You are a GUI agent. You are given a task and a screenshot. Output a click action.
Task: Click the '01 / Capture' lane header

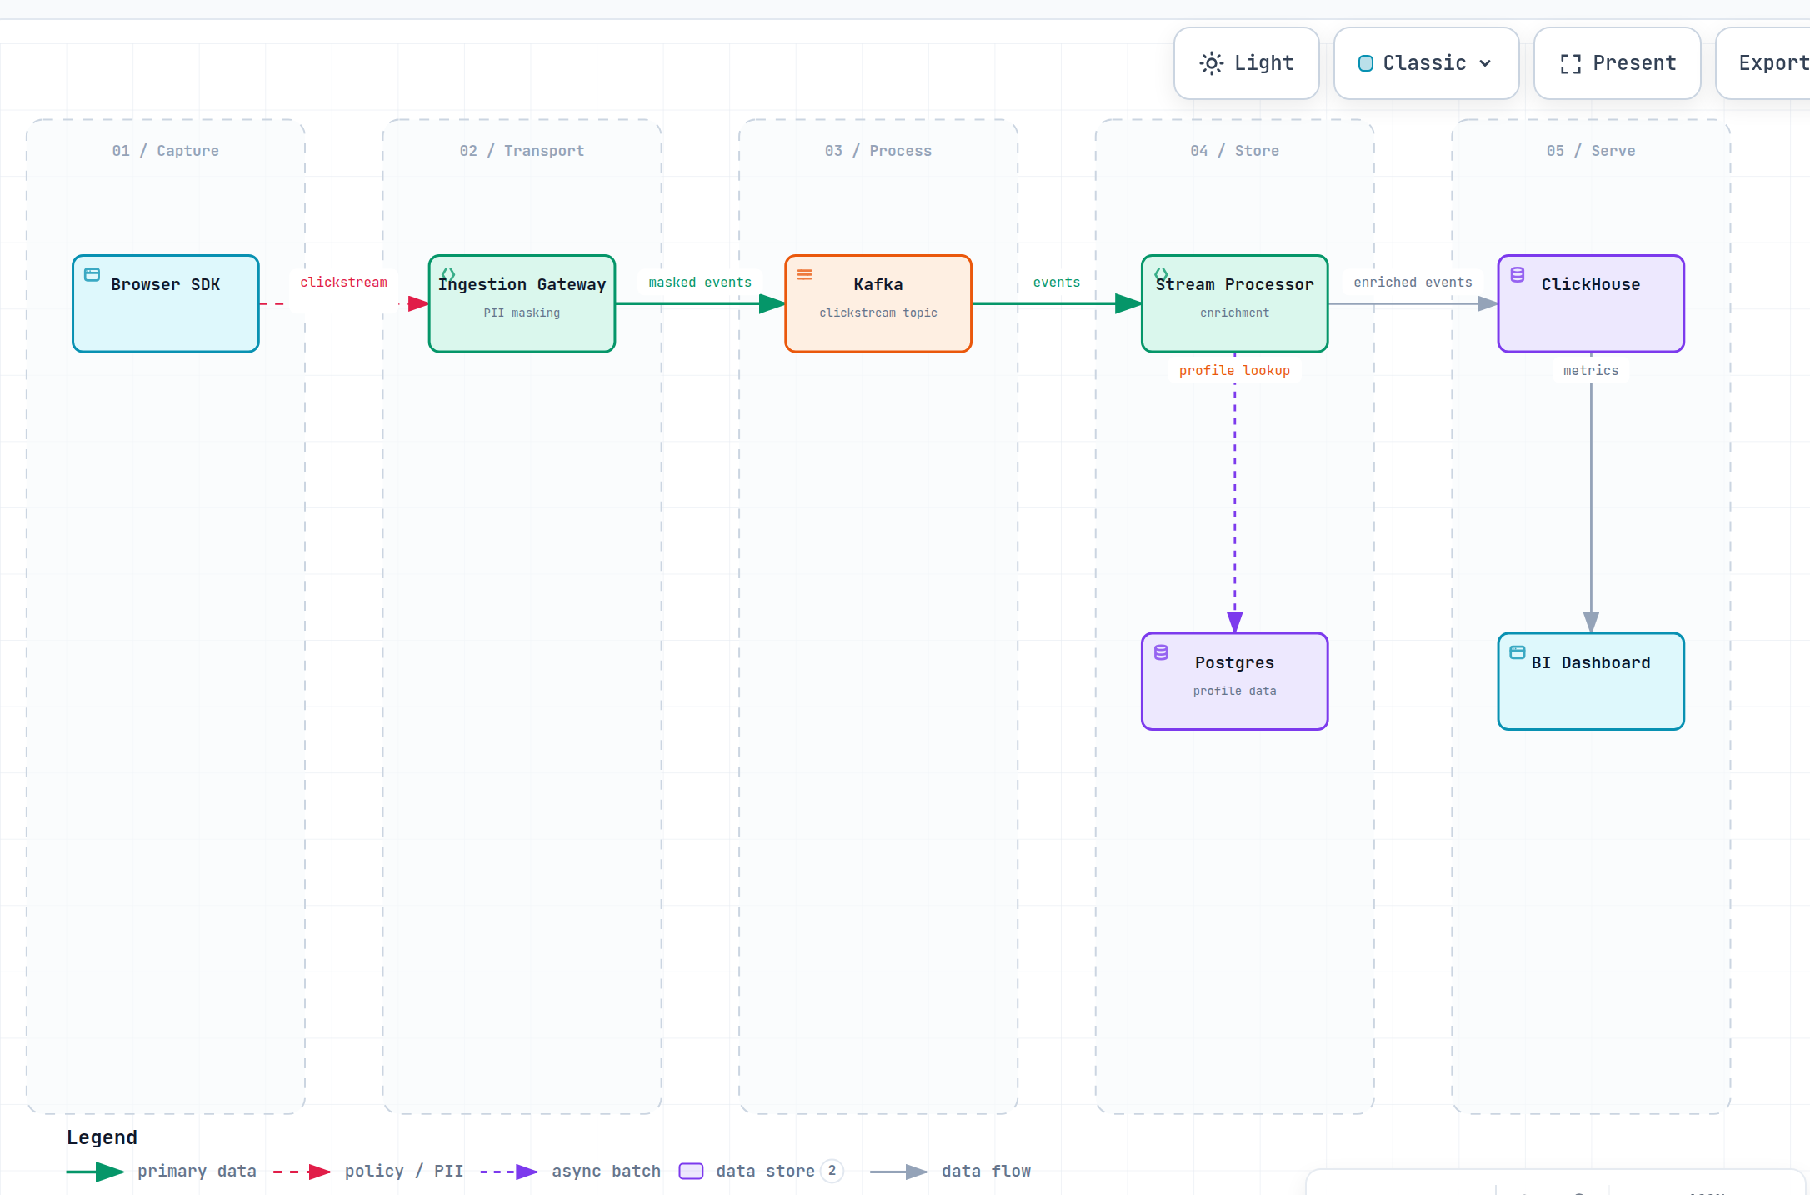click(x=166, y=151)
